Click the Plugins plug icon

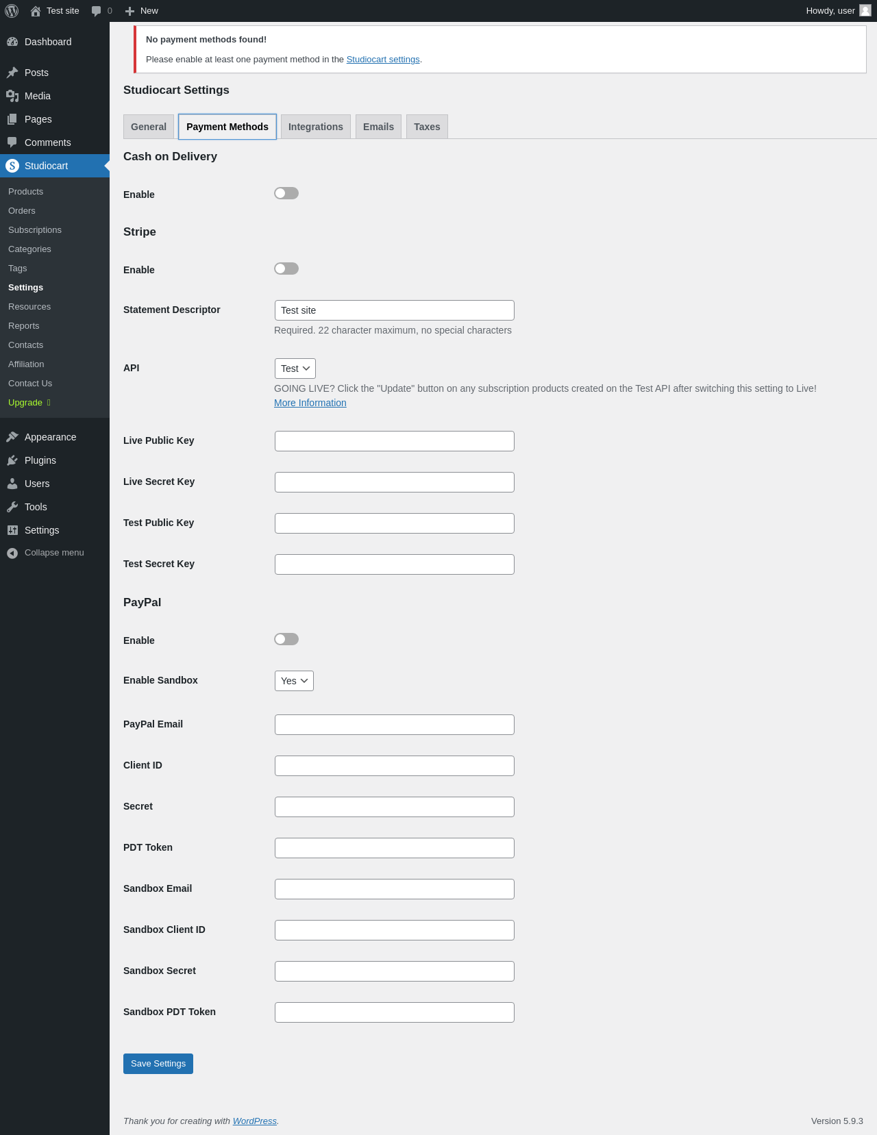12,460
